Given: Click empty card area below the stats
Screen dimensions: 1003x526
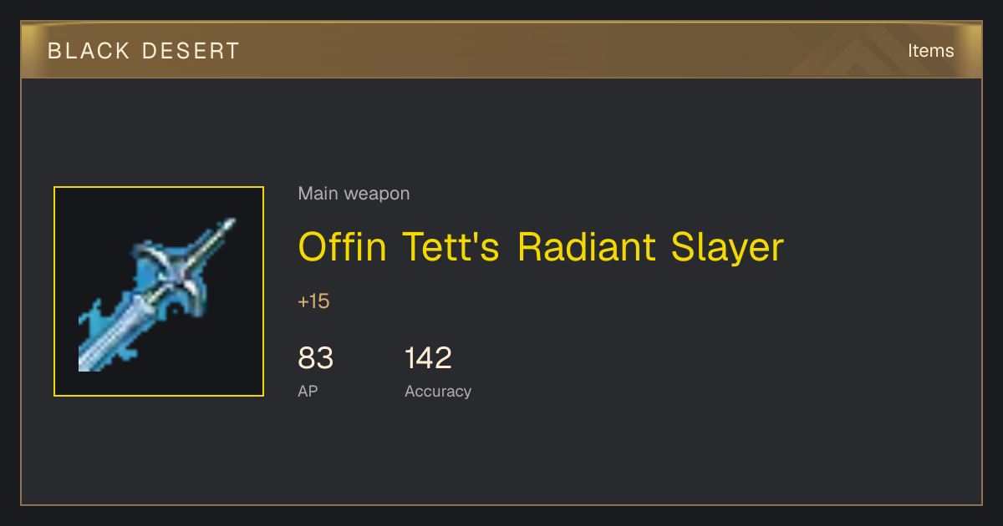Looking at the screenshot, I should [x=501, y=455].
